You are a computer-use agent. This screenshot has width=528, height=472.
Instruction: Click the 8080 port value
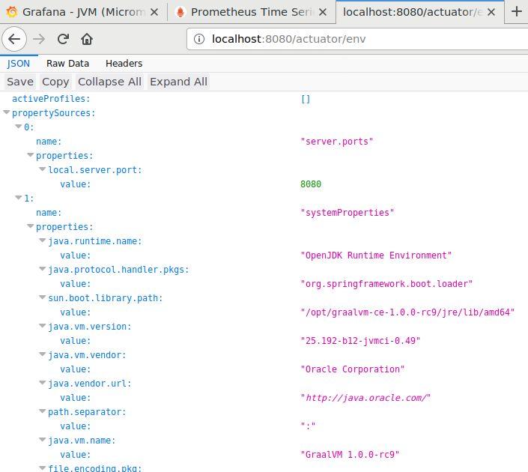[311, 184]
